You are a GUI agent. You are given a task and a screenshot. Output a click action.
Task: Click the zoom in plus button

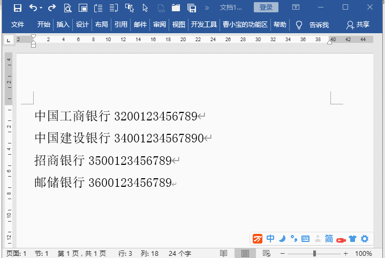click(346, 253)
